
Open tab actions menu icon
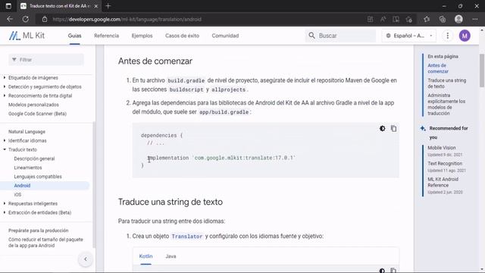[x=8, y=6]
